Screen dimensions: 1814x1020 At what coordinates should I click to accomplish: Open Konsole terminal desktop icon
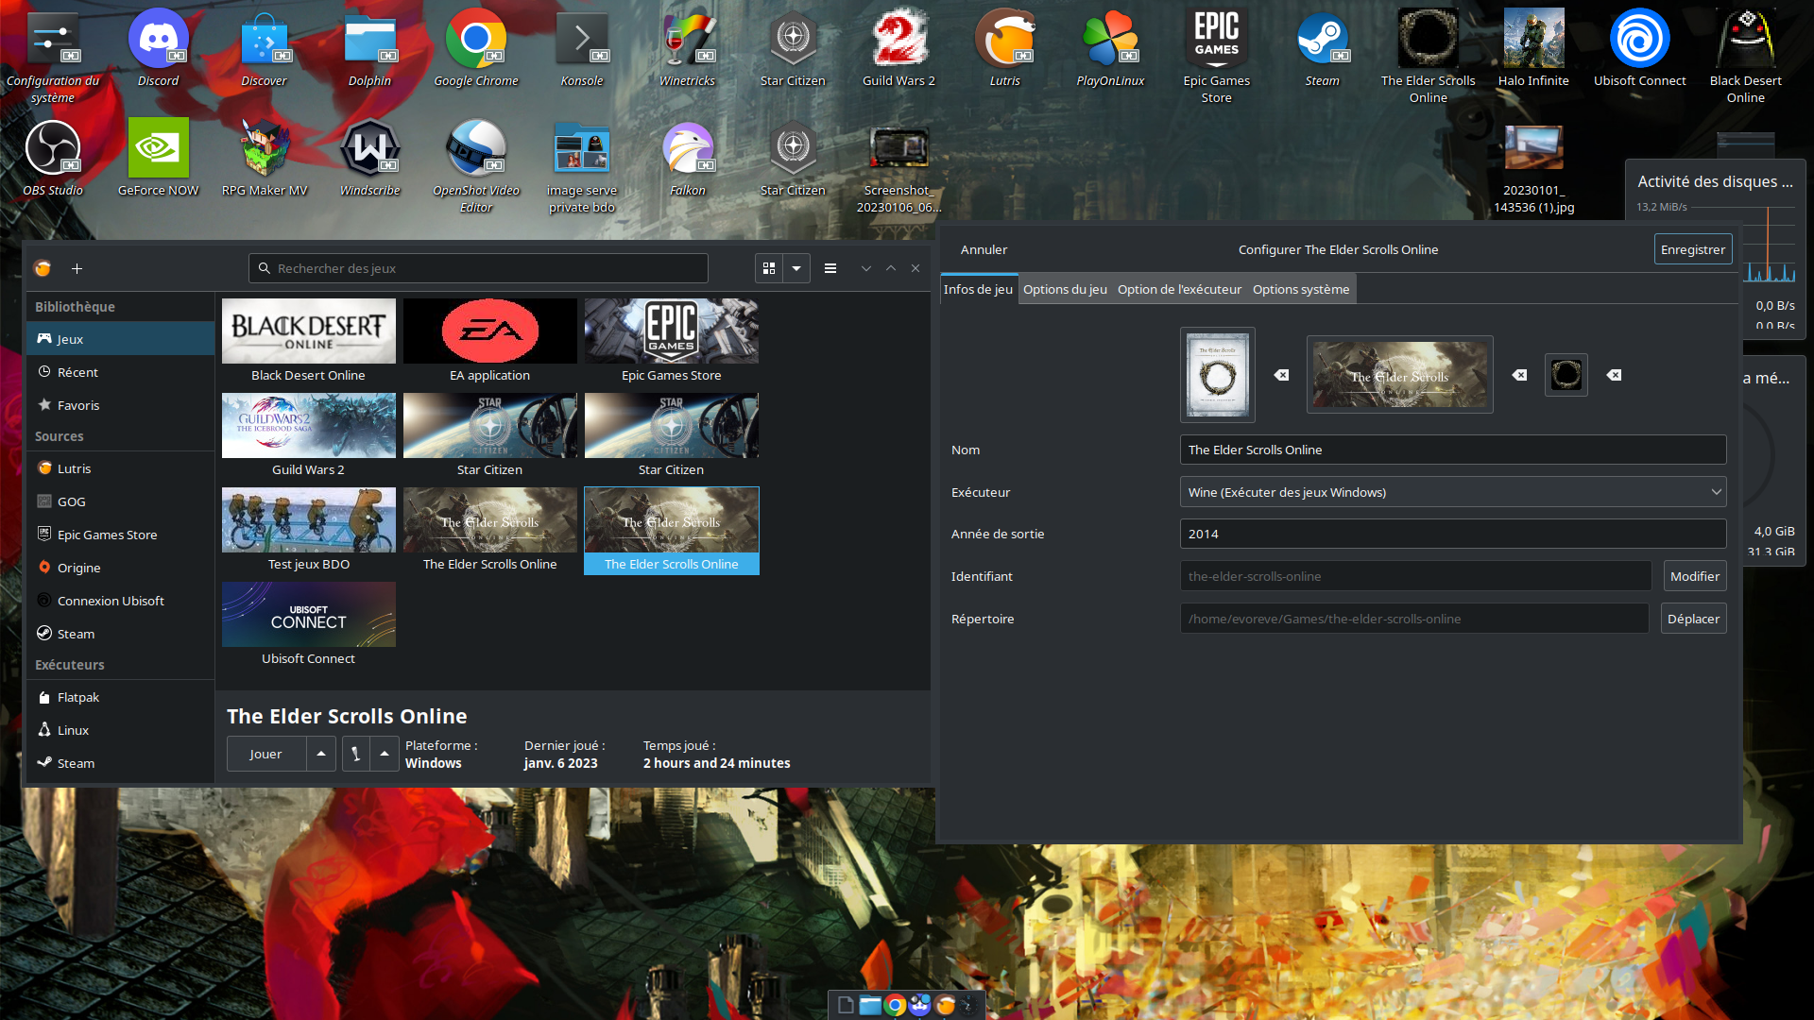coord(581,47)
